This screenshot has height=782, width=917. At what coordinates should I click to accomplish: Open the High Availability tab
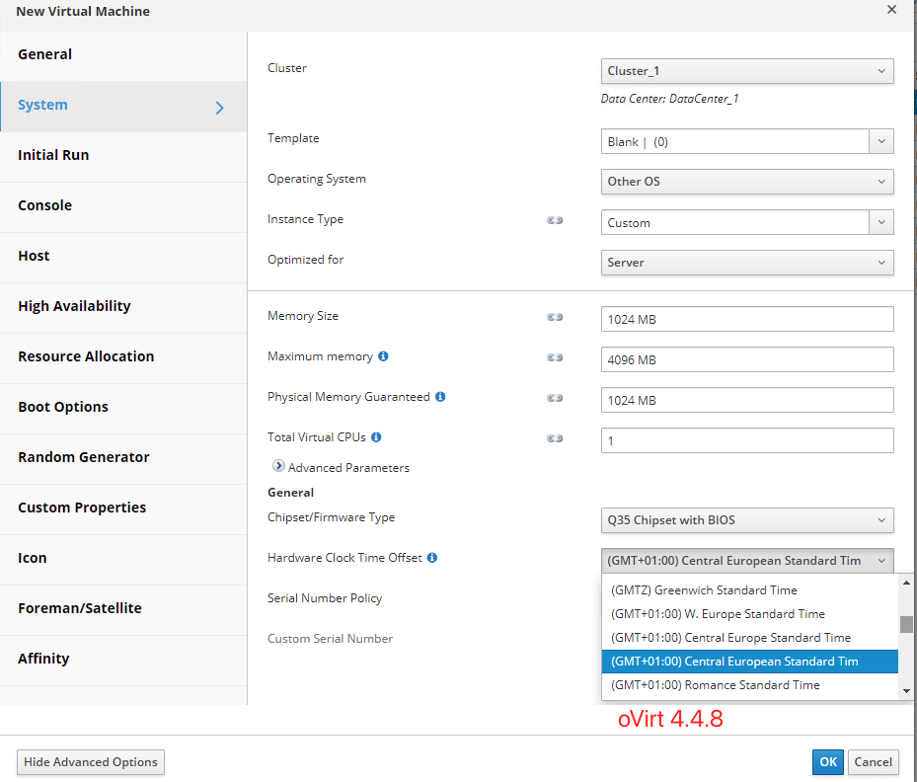coord(74,306)
